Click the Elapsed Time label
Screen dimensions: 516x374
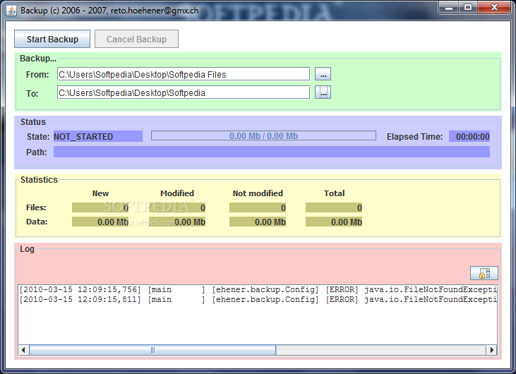coord(414,136)
